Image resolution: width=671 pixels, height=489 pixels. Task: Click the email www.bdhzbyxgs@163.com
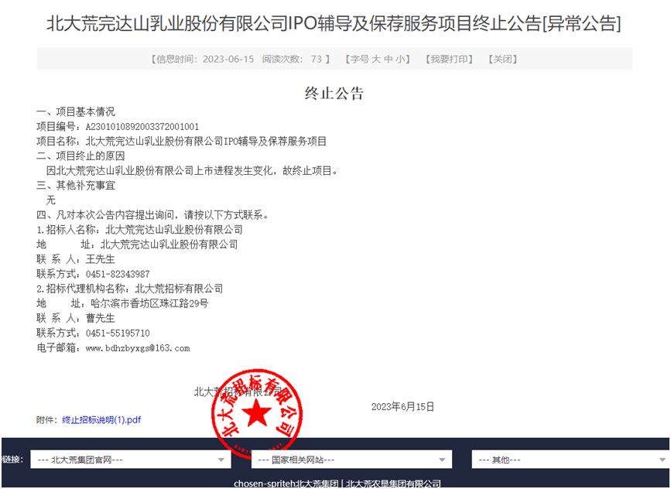tap(138, 348)
